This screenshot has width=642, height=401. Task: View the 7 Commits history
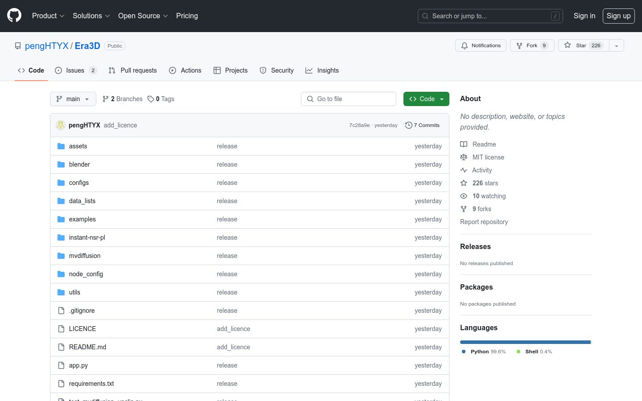point(422,125)
